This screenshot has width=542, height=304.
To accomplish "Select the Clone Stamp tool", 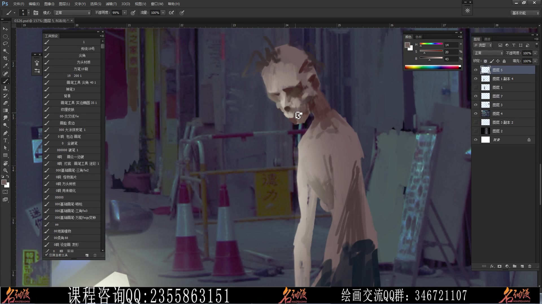I will click(5, 88).
